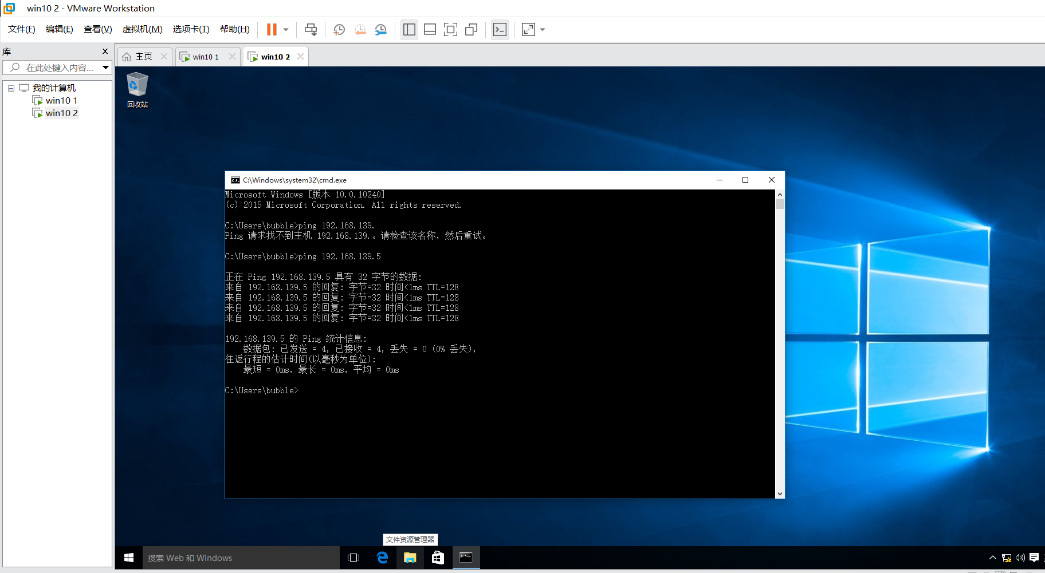Image resolution: width=1045 pixels, height=573 pixels.
Task: Click the 搜索 Web 和 Windows search box
Action: 241,558
